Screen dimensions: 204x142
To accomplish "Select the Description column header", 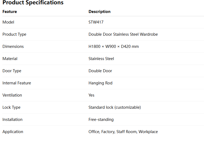I will point(100,12).
